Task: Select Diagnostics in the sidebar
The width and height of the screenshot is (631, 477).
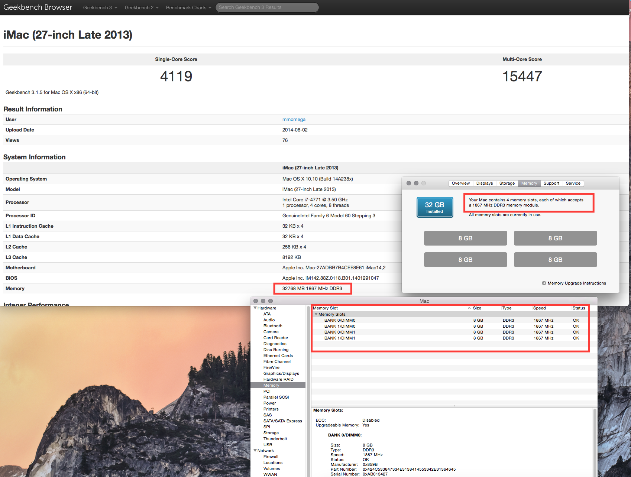Action: point(275,344)
